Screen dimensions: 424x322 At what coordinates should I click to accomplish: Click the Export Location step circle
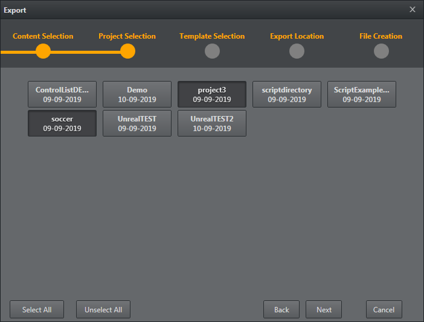tap(297, 51)
